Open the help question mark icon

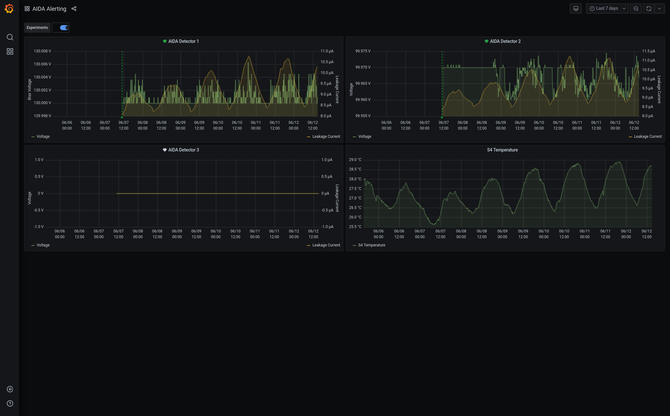click(x=10, y=404)
